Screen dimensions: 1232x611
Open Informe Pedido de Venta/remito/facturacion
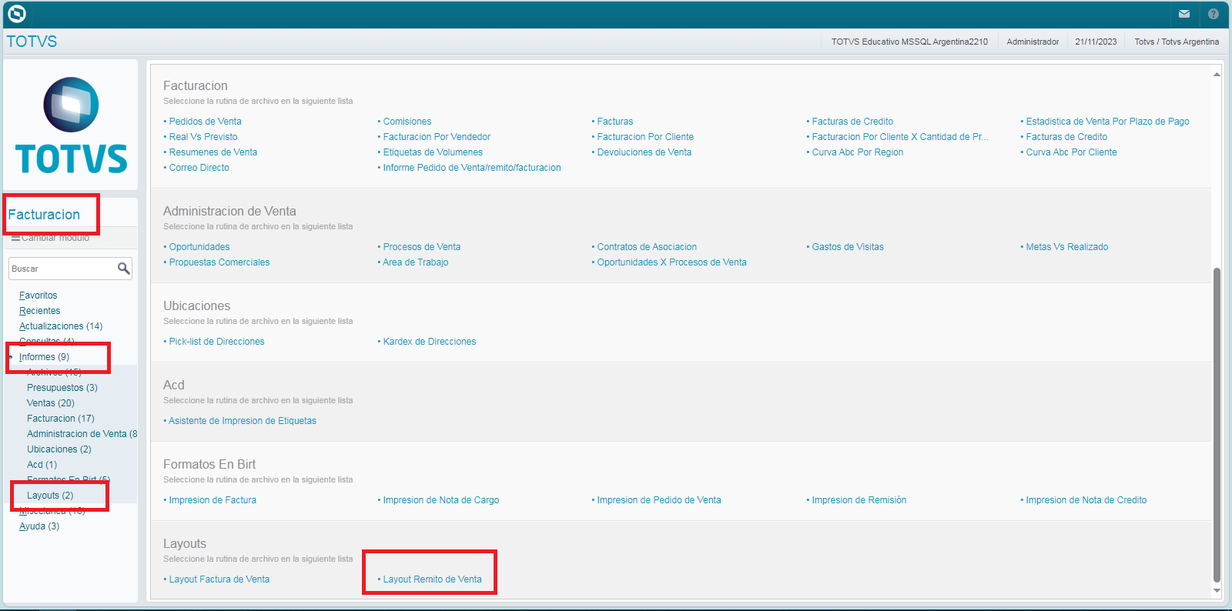pos(472,168)
